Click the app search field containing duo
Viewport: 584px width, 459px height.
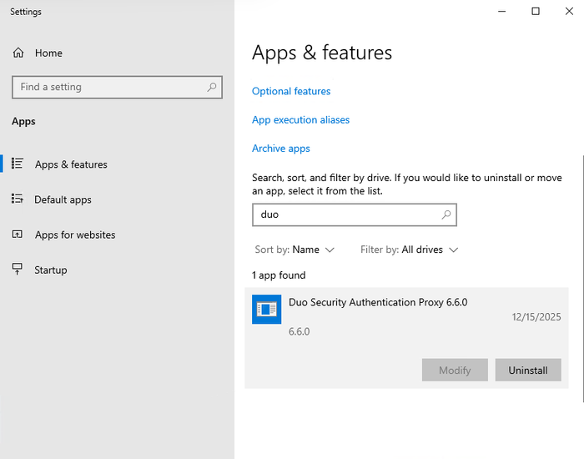[346, 214]
